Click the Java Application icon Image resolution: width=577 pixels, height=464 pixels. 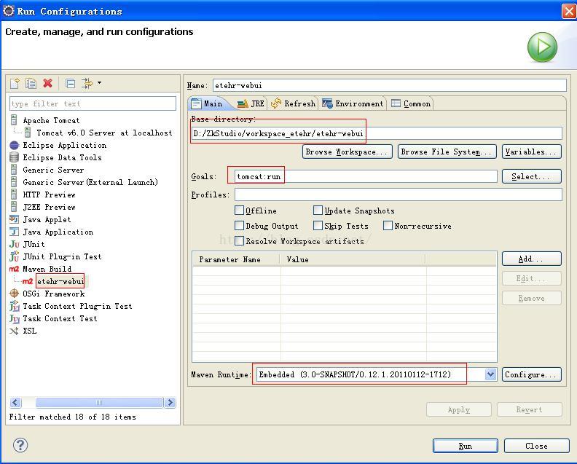(x=14, y=232)
